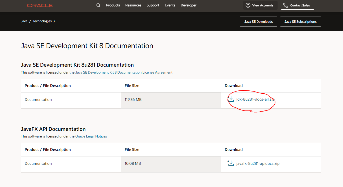The height and width of the screenshot is (187, 343).
Task: Open the Oracle Legal Notices link
Action: pos(91,136)
